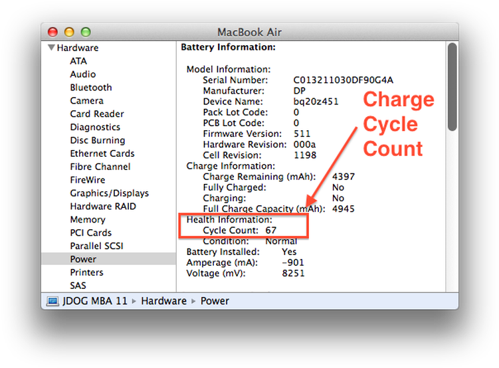This screenshot has height=368, width=499.
Task: Click Charge Remaining value 4397
Action: 344,177
